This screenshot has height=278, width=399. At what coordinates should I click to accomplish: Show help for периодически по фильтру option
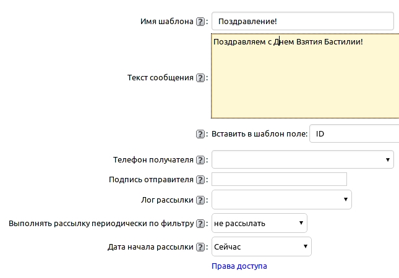(200, 224)
